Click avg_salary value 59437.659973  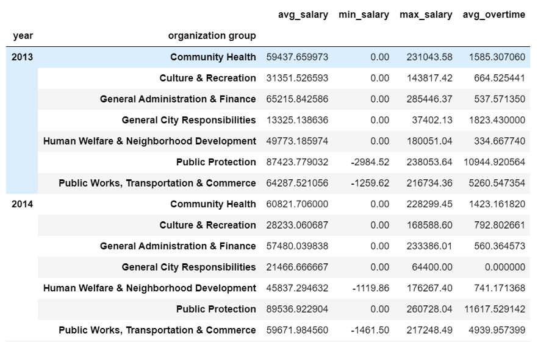(297, 57)
